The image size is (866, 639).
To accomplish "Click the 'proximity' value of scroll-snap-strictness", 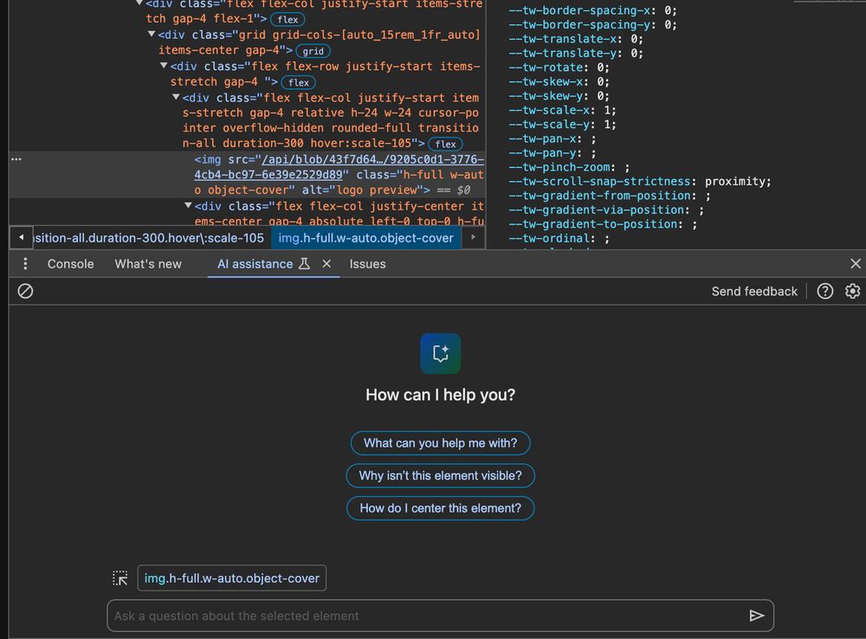I will coord(734,182).
